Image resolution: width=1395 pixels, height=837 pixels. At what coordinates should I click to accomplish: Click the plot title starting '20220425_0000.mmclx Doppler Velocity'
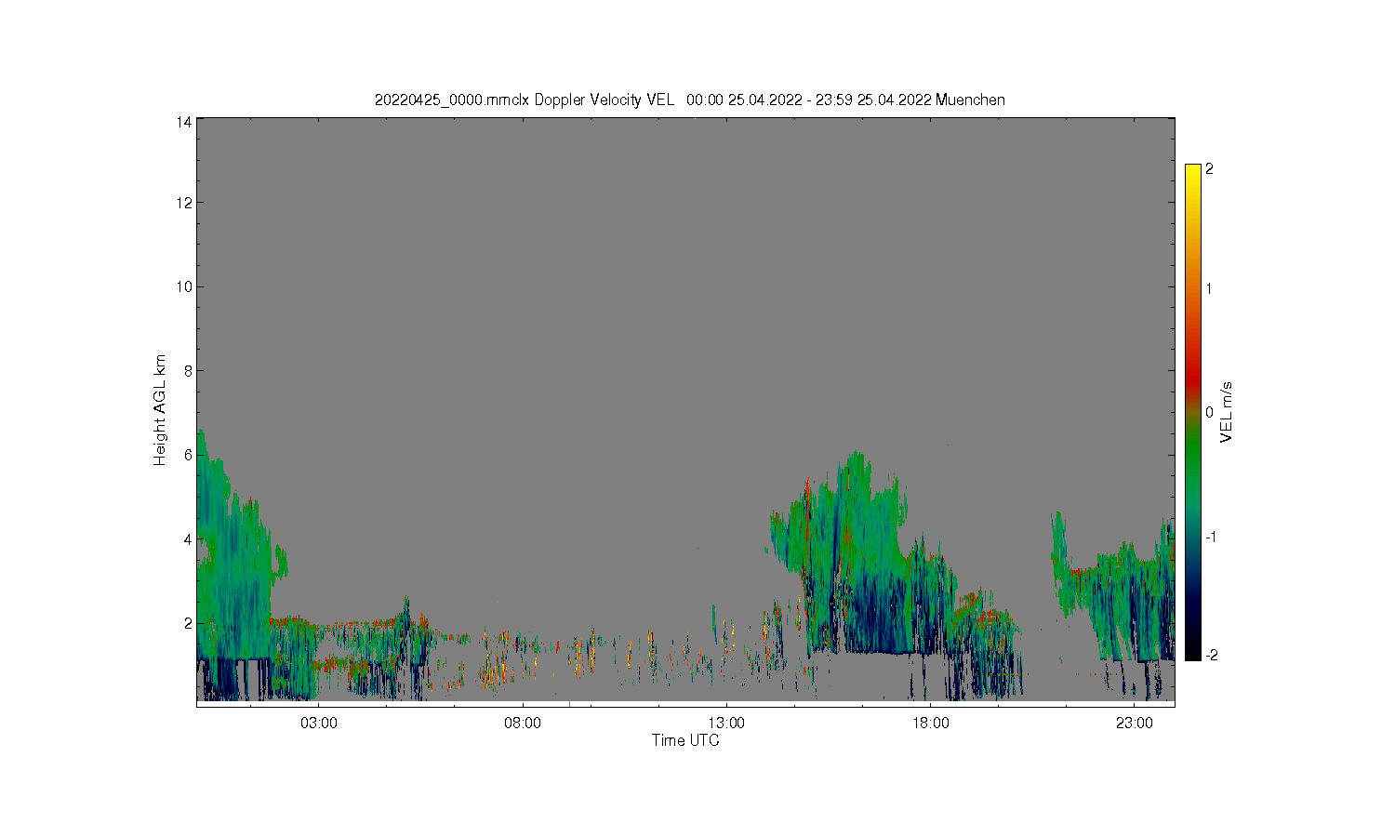(x=689, y=100)
